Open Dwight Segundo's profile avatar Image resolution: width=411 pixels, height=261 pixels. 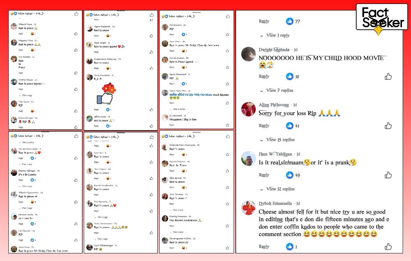pos(248,54)
